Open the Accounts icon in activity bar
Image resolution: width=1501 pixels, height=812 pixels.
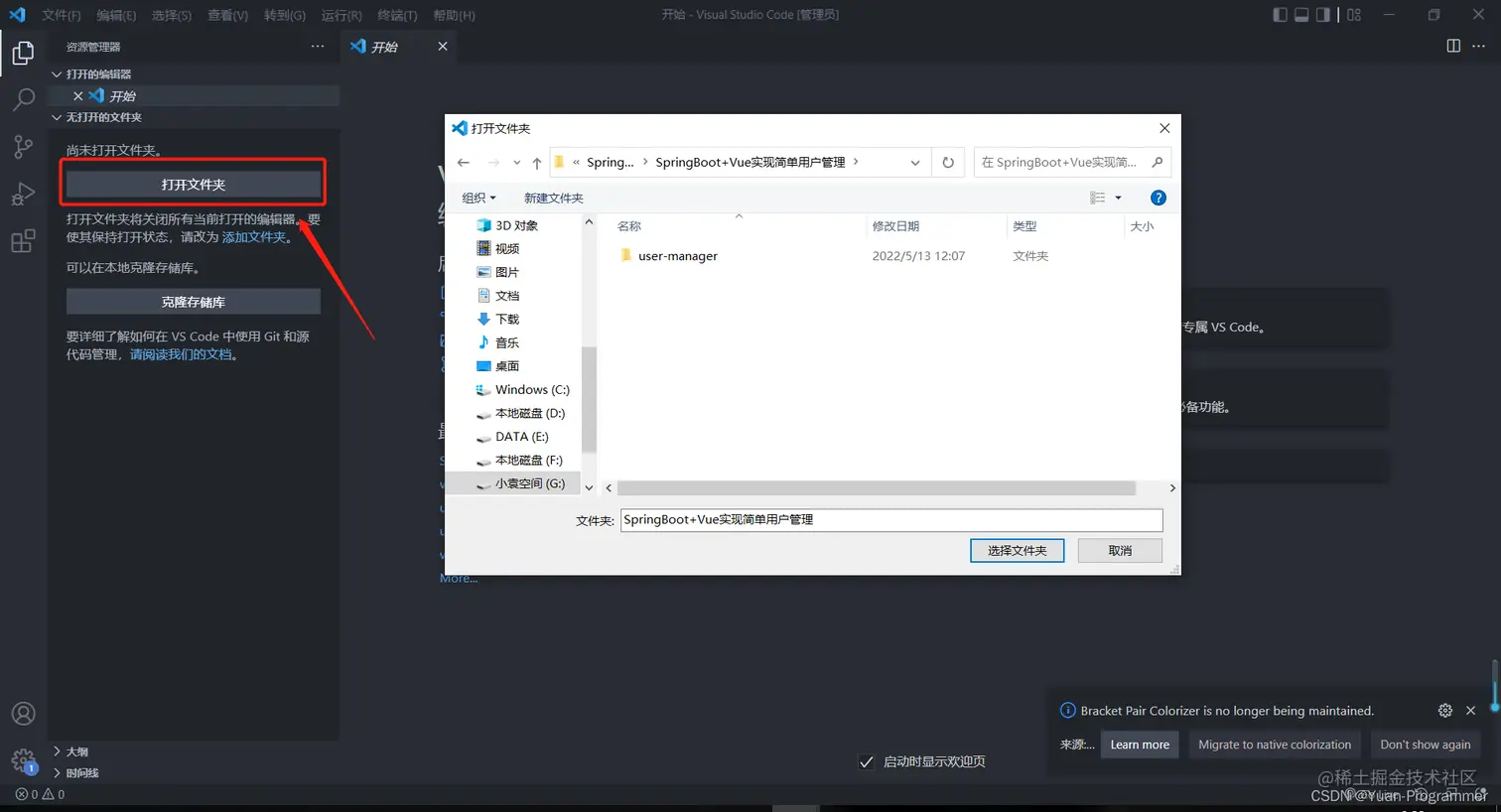tap(23, 714)
